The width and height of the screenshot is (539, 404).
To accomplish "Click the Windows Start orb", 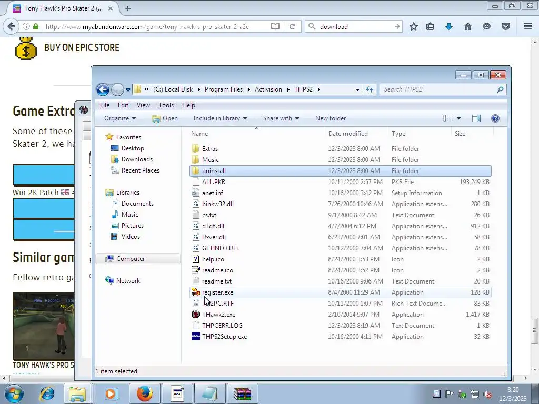I will pos(14,393).
